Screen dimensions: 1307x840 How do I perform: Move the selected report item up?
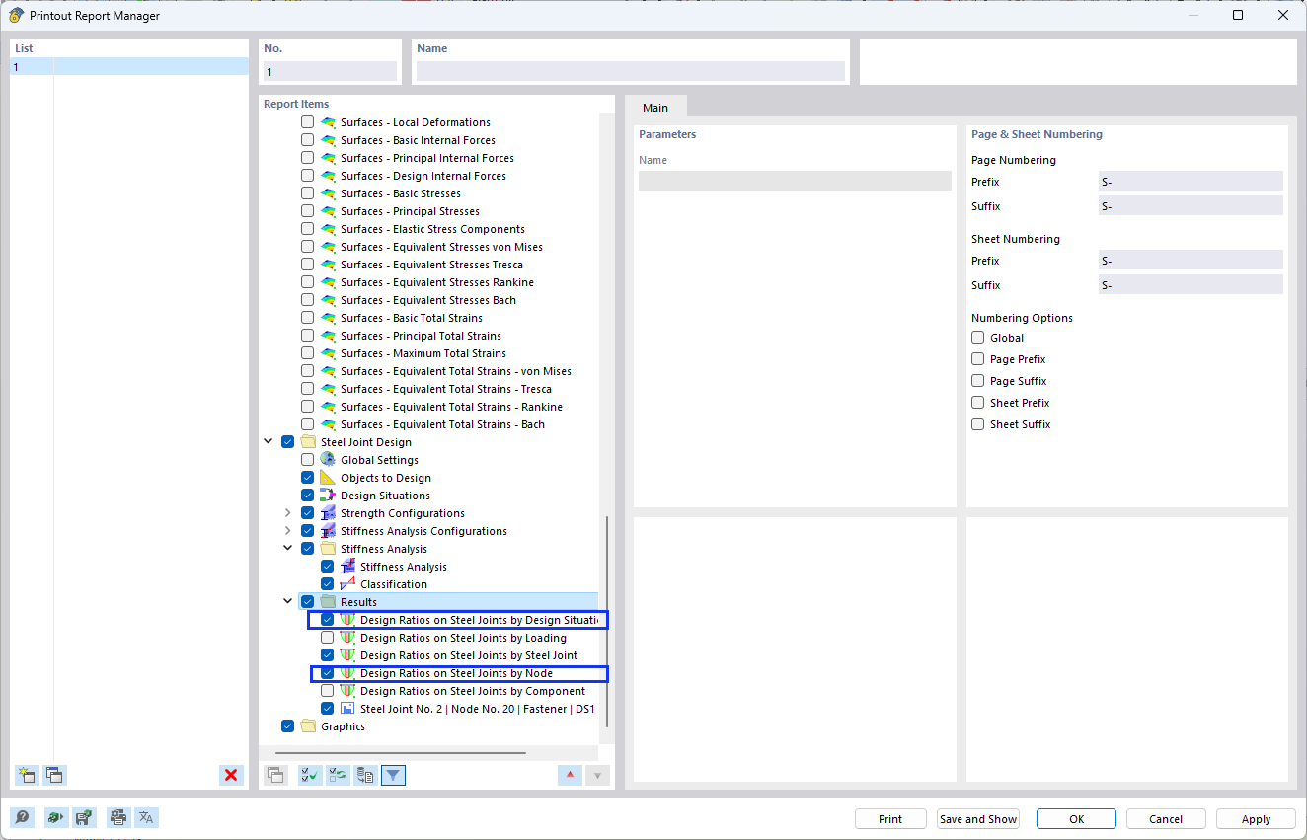[x=570, y=775]
